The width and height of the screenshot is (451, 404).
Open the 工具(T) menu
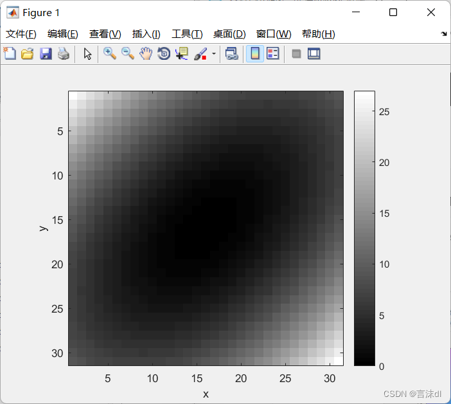pos(187,34)
